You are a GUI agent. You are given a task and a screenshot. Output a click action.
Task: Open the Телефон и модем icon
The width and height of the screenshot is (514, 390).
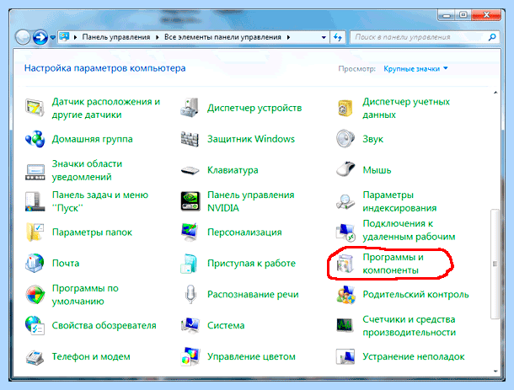click(x=35, y=357)
